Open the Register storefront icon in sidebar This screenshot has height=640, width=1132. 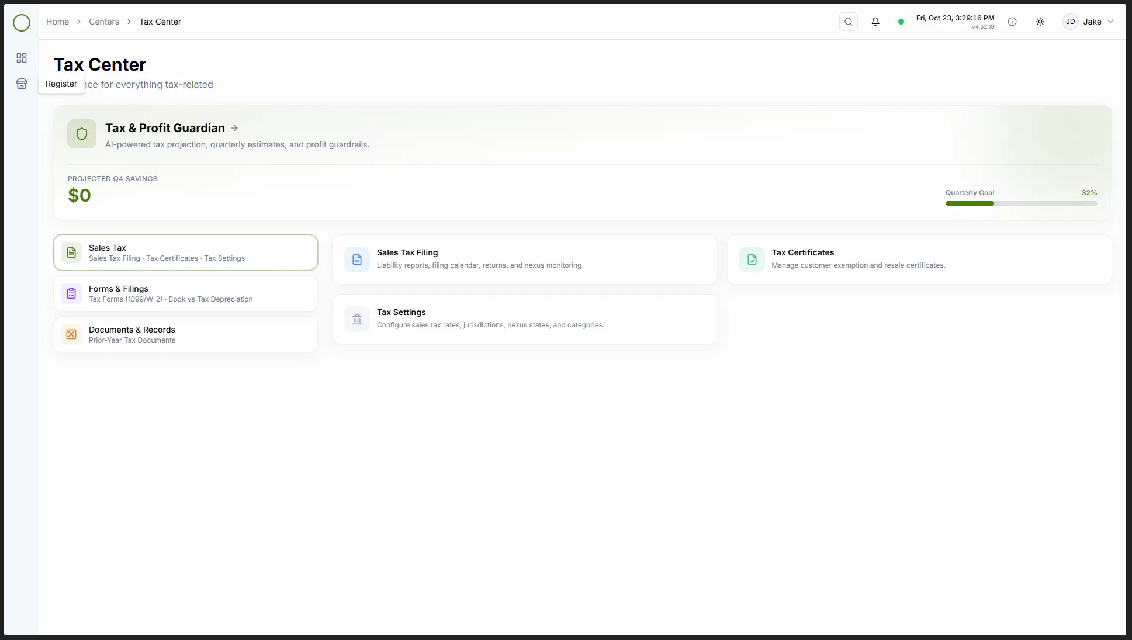tap(22, 84)
